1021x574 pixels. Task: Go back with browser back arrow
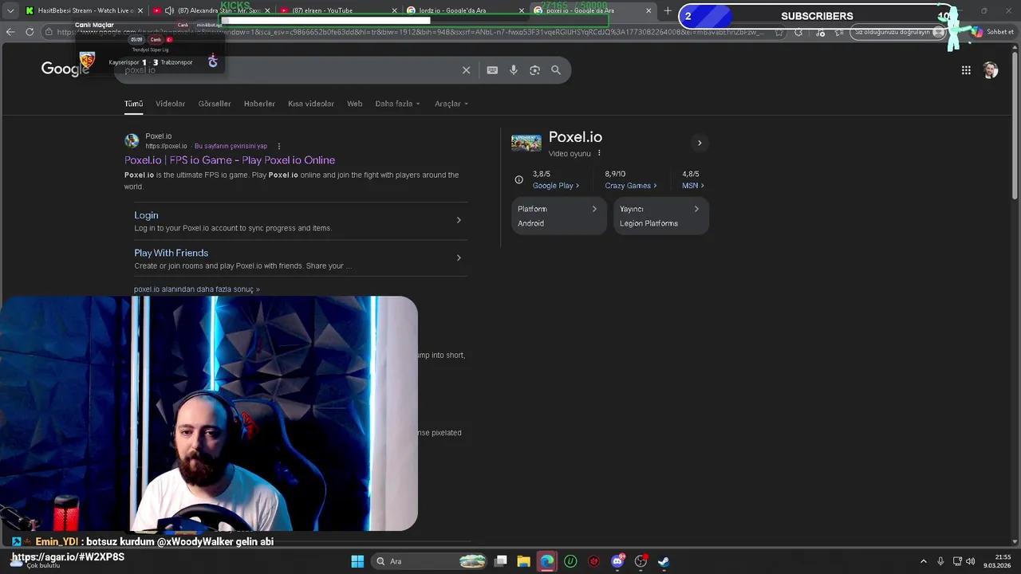(x=10, y=32)
